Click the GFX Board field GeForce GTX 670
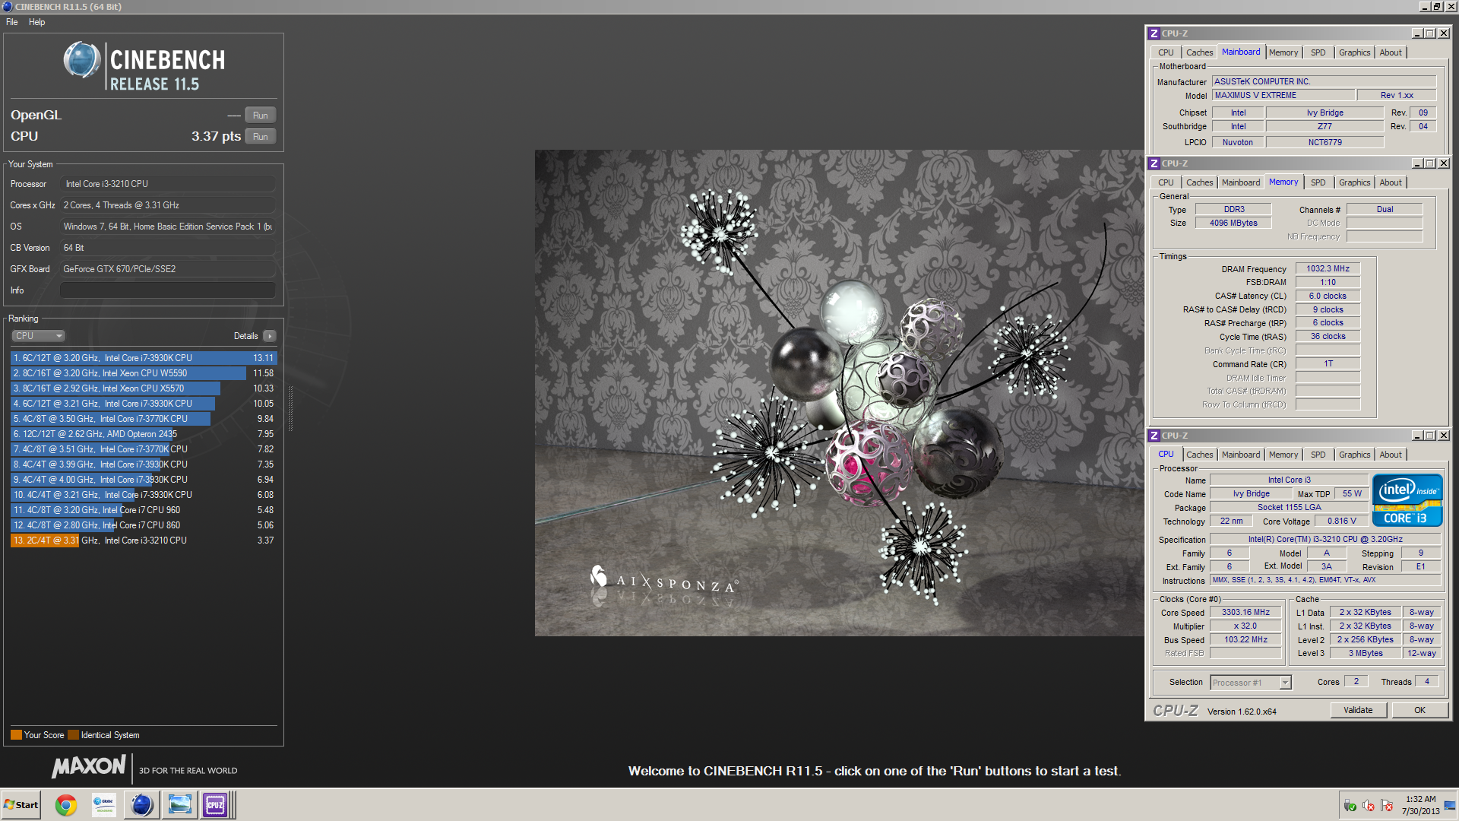Screen dimensions: 1459x821 [167, 269]
